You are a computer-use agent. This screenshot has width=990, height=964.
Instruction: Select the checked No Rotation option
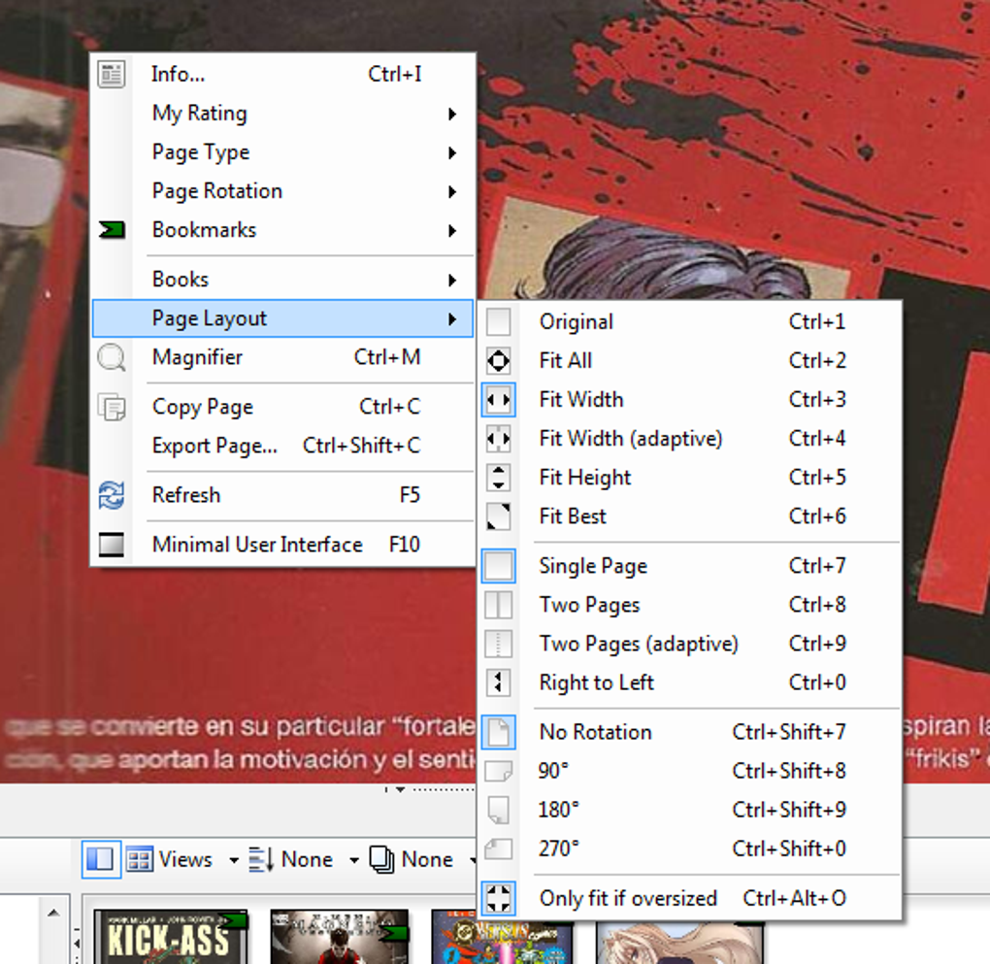pos(690,732)
